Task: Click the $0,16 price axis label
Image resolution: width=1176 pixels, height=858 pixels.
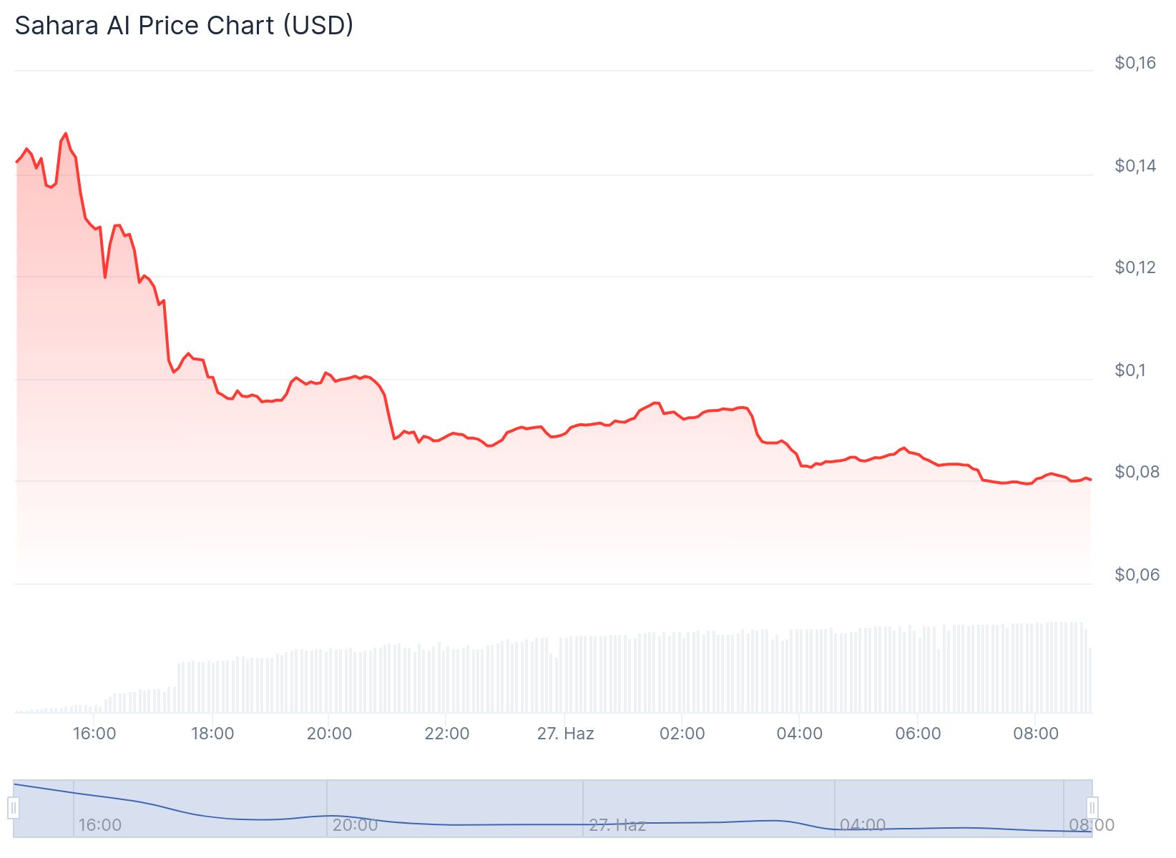Action: [x=1135, y=63]
